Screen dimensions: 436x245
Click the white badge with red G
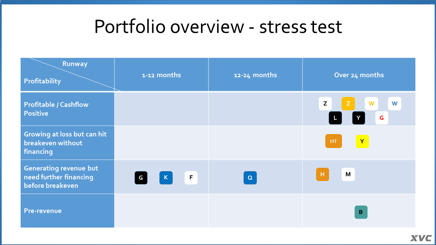coord(382,118)
